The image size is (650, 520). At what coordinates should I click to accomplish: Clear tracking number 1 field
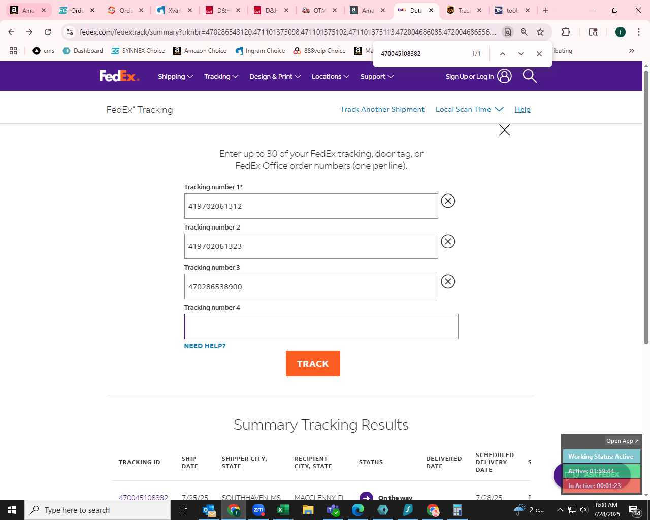(x=448, y=201)
